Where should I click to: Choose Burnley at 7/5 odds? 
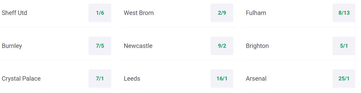100,46
